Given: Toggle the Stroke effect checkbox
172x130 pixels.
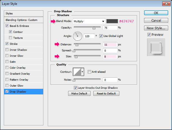Looking at the screenshot, I should point(7,44).
